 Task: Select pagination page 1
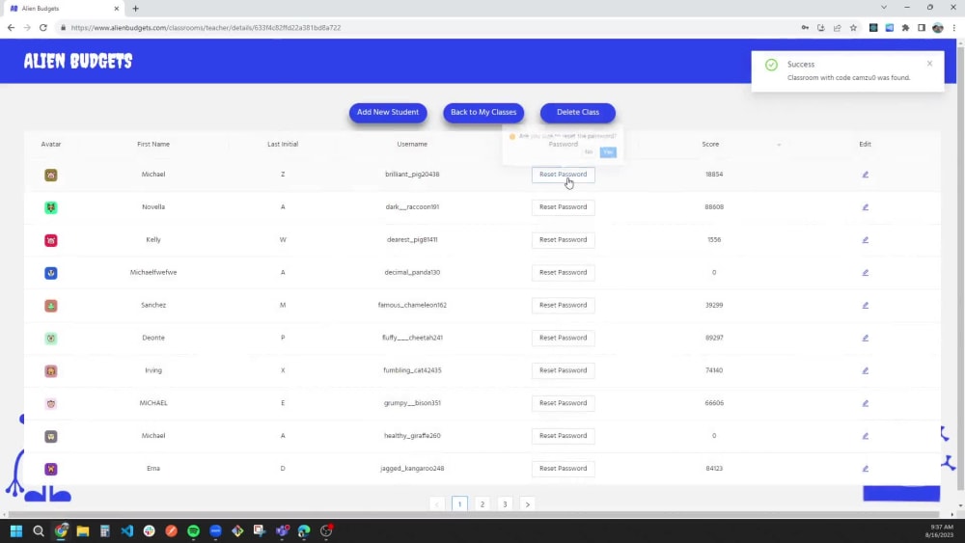tap(459, 504)
